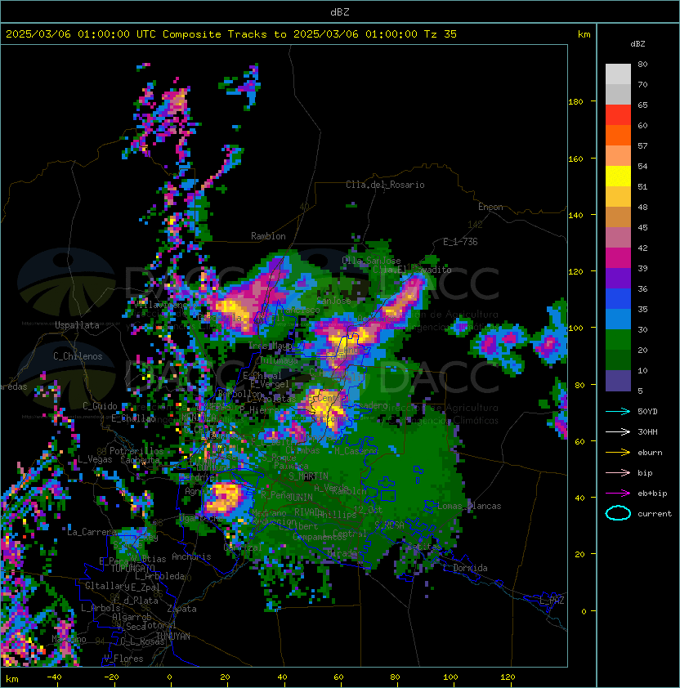680x688 pixels.
Task: Pick the purple 36-39 dBZ swatch
Action: coord(618,279)
